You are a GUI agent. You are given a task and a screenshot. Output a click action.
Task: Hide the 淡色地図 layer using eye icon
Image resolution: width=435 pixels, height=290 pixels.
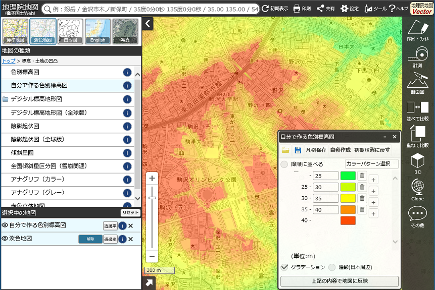click(x=5, y=239)
